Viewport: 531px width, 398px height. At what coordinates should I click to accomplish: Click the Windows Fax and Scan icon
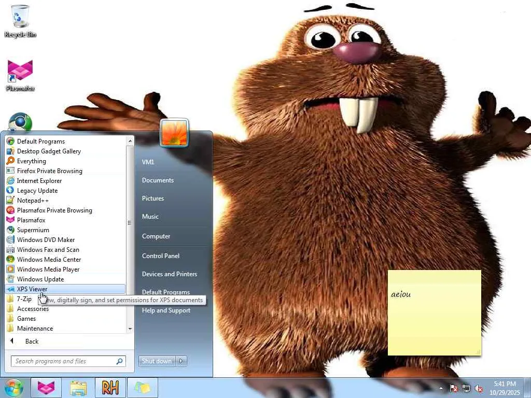pos(10,249)
